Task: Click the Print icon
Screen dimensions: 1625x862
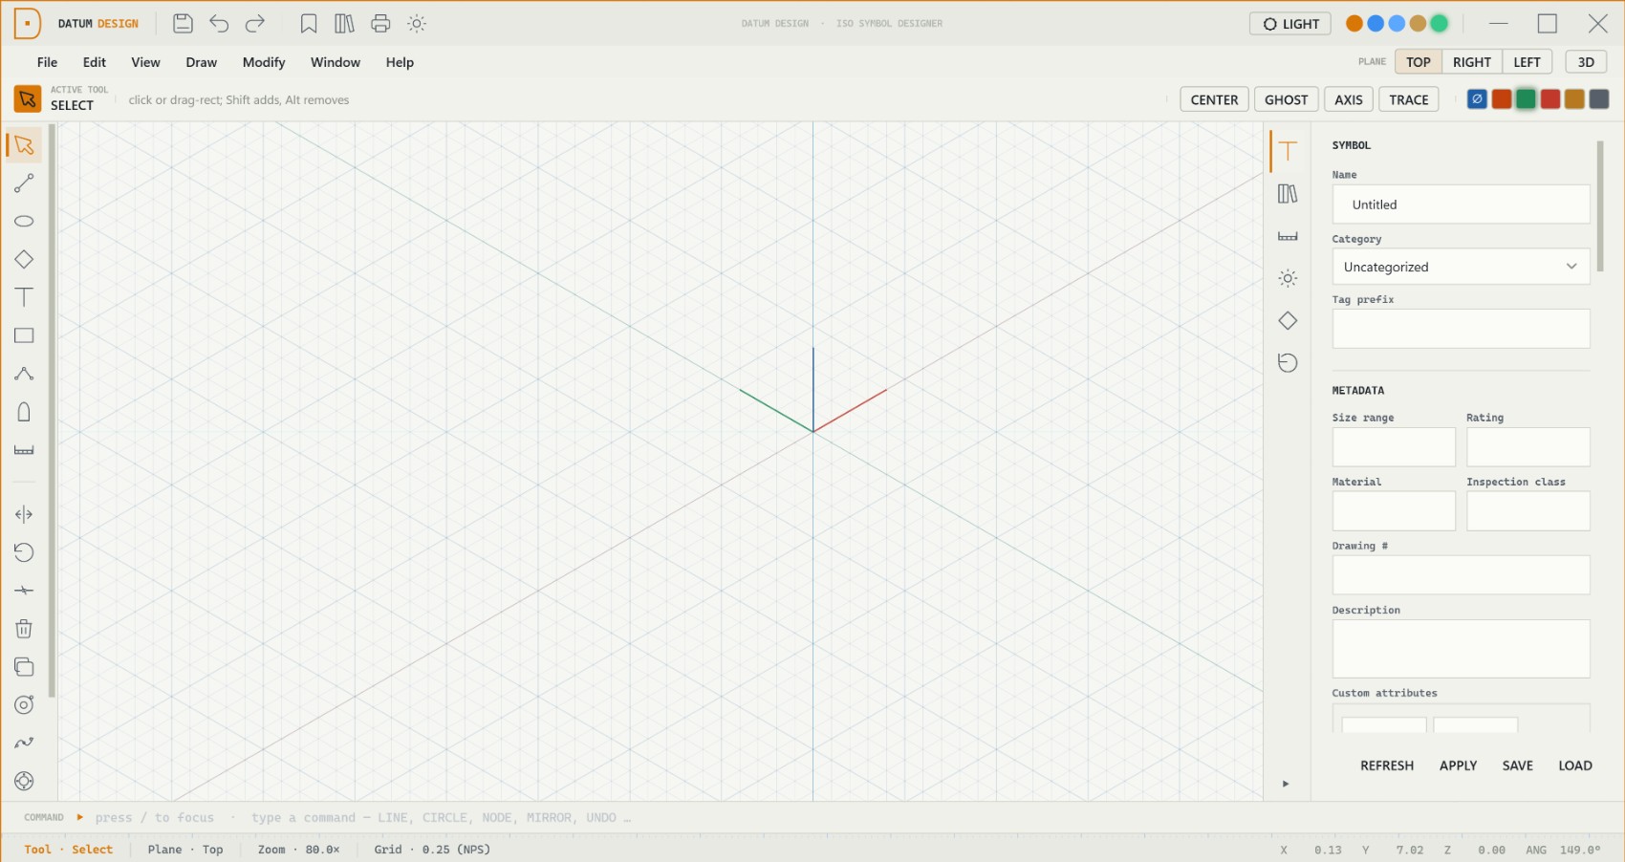Action: tap(380, 24)
